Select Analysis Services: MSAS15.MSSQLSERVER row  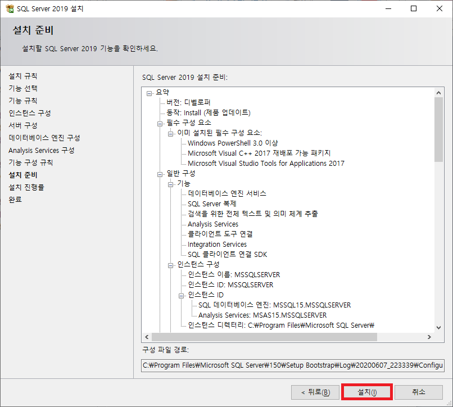(262, 315)
